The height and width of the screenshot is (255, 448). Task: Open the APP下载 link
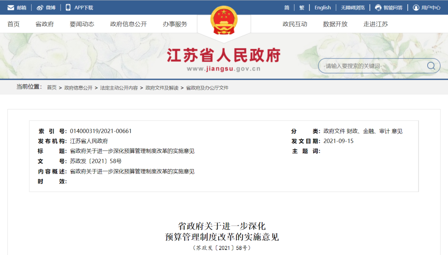click(84, 8)
